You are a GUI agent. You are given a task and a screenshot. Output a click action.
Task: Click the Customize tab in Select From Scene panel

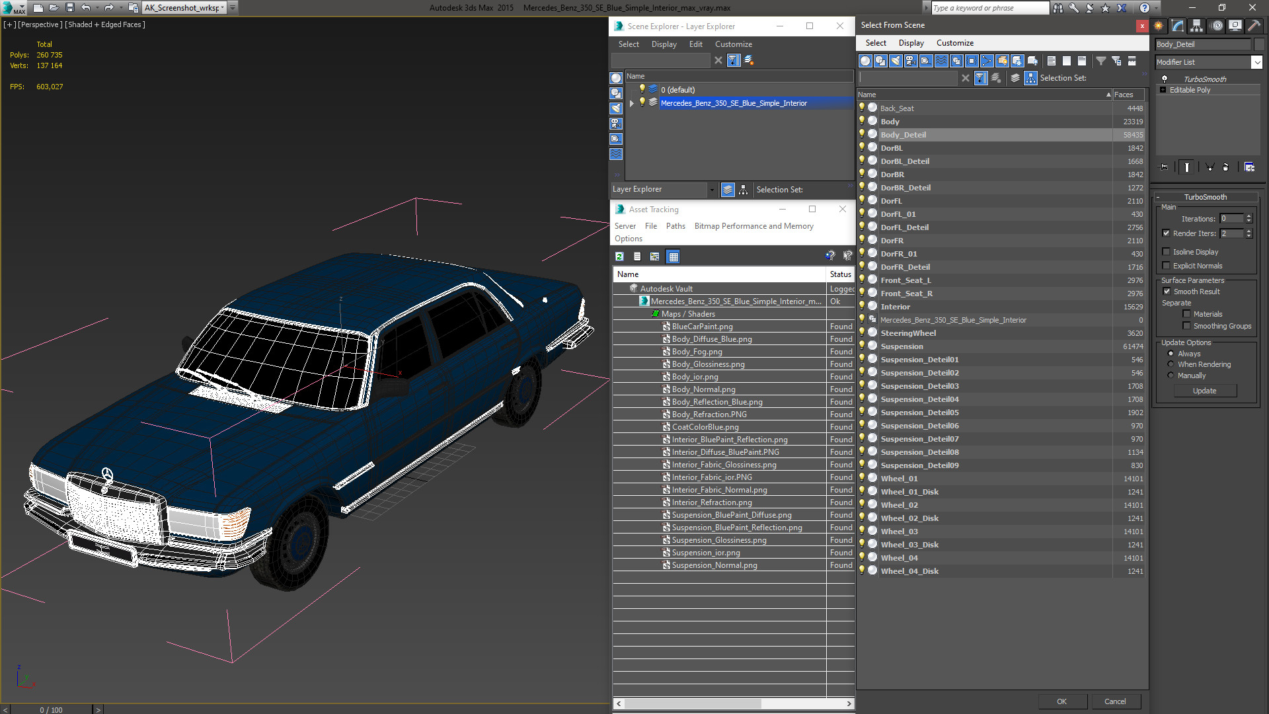[958, 43]
